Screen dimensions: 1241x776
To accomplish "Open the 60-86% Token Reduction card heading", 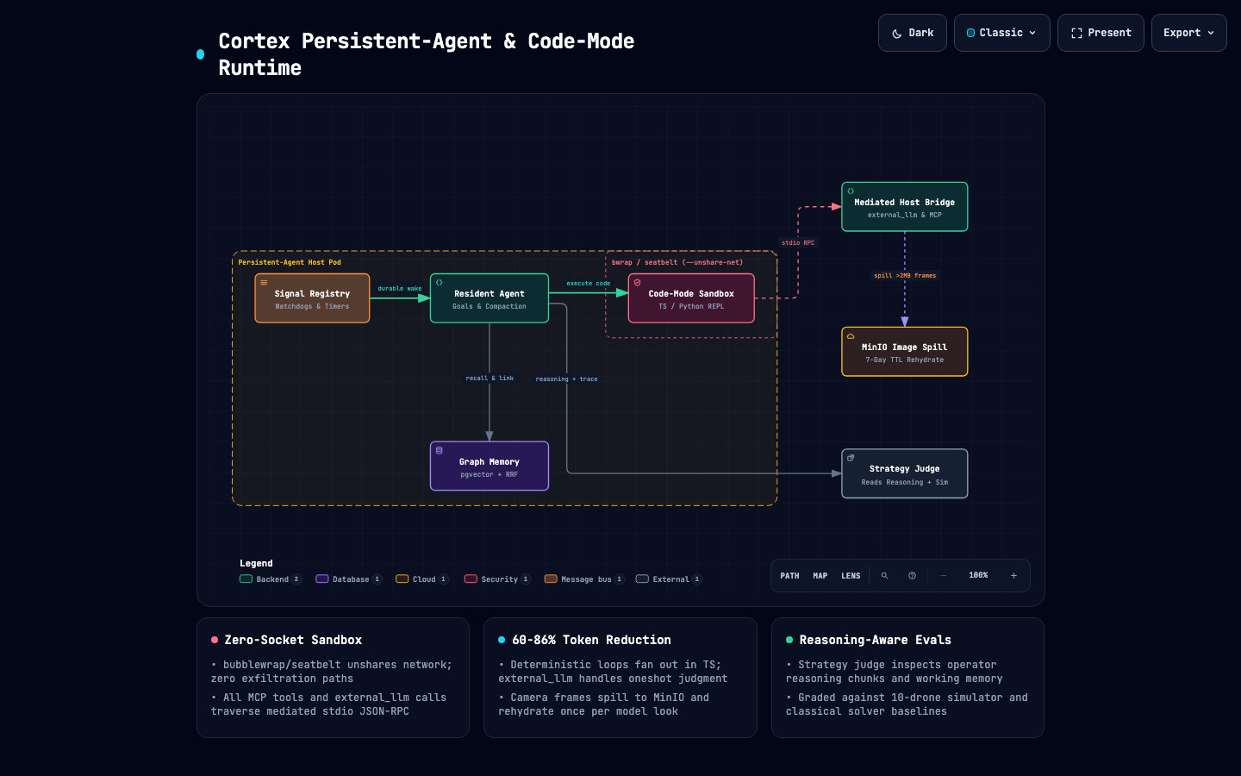I will [x=591, y=640].
